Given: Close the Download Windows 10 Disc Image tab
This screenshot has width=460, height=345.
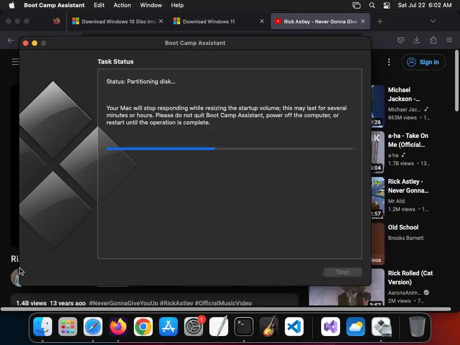Looking at the screenshot, I should pos(161,21).
